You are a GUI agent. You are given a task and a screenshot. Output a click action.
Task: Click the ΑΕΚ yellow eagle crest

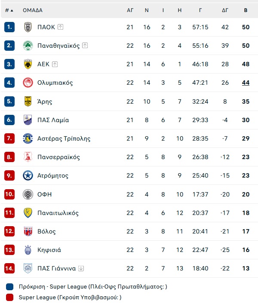coord(28,64)
